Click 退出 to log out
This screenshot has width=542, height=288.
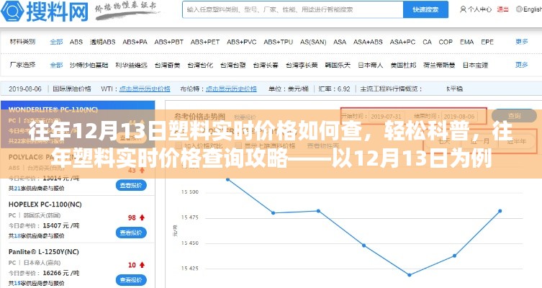tap(502, 9)
